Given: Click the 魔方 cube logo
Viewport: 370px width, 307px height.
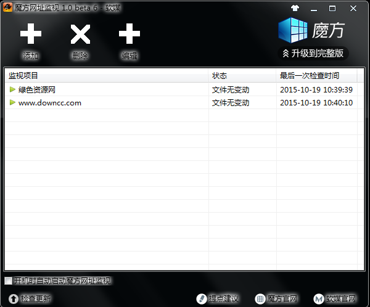Looking at the screenshot, I should [293, 30].
